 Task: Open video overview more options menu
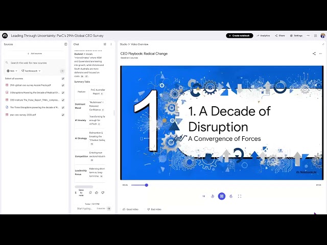coord(320,54)
